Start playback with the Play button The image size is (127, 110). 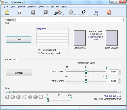click(x=7, y=97)
